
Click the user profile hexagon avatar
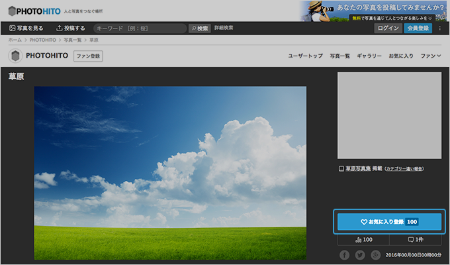pyautogui.click(x=15, y=56)
